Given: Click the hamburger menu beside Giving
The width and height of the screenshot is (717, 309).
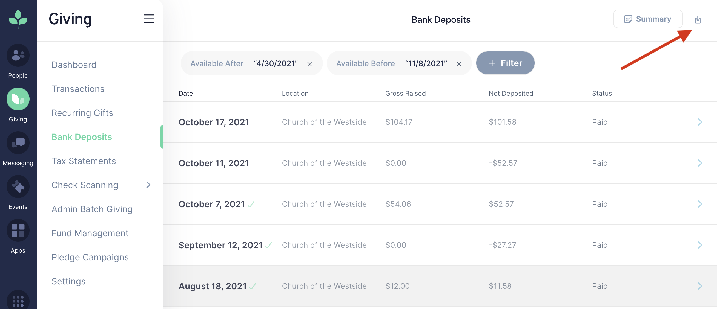Looking at the screenshot, I should click(149, 19).
